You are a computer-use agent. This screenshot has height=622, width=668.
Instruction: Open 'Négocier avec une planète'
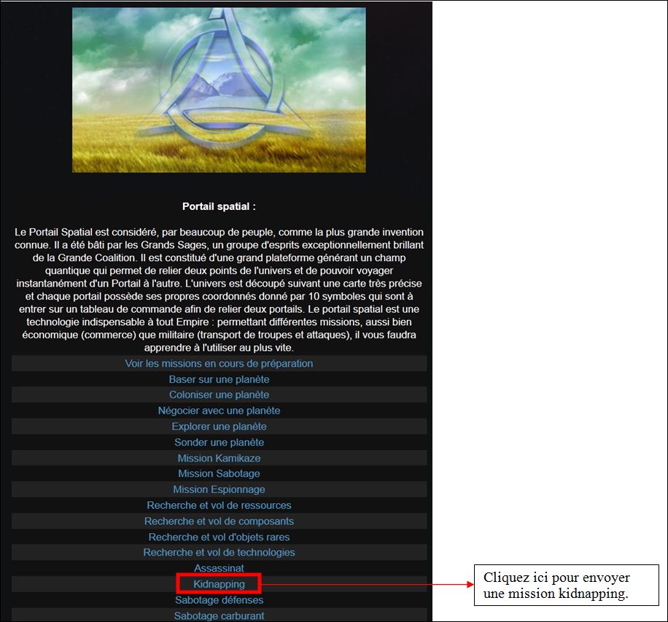click(x=219, y=411)
